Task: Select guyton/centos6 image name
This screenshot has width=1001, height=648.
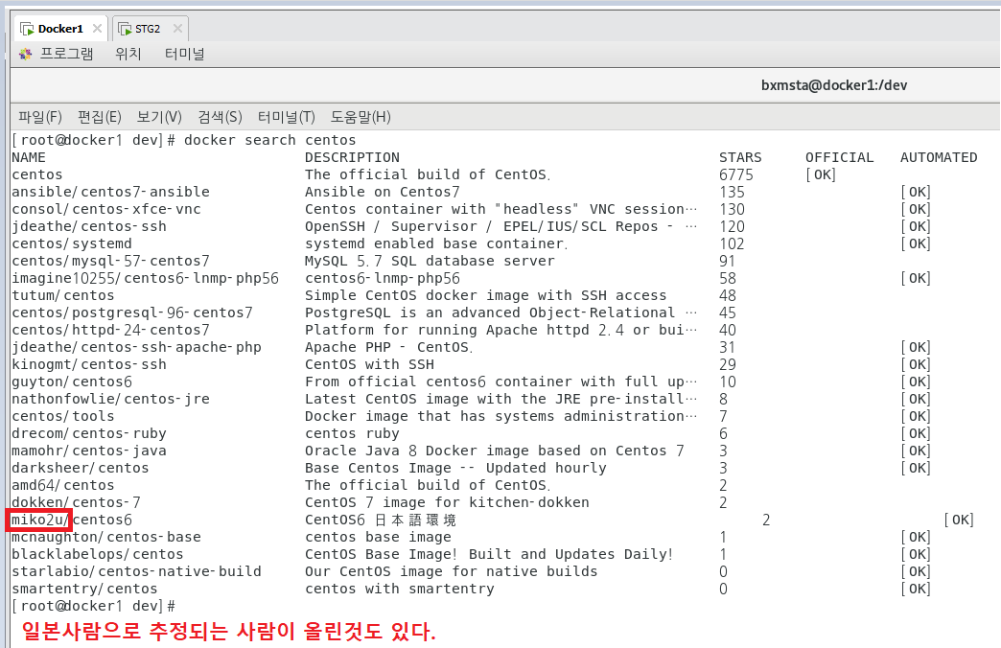Action: [x=72, y=382]
